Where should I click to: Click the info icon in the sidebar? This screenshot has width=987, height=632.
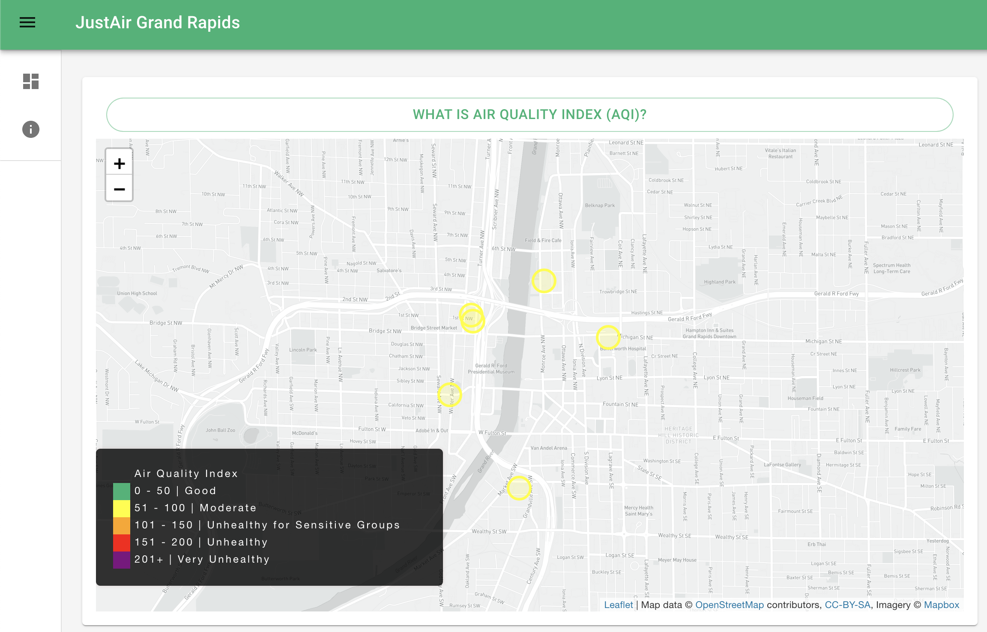(30, 129)
